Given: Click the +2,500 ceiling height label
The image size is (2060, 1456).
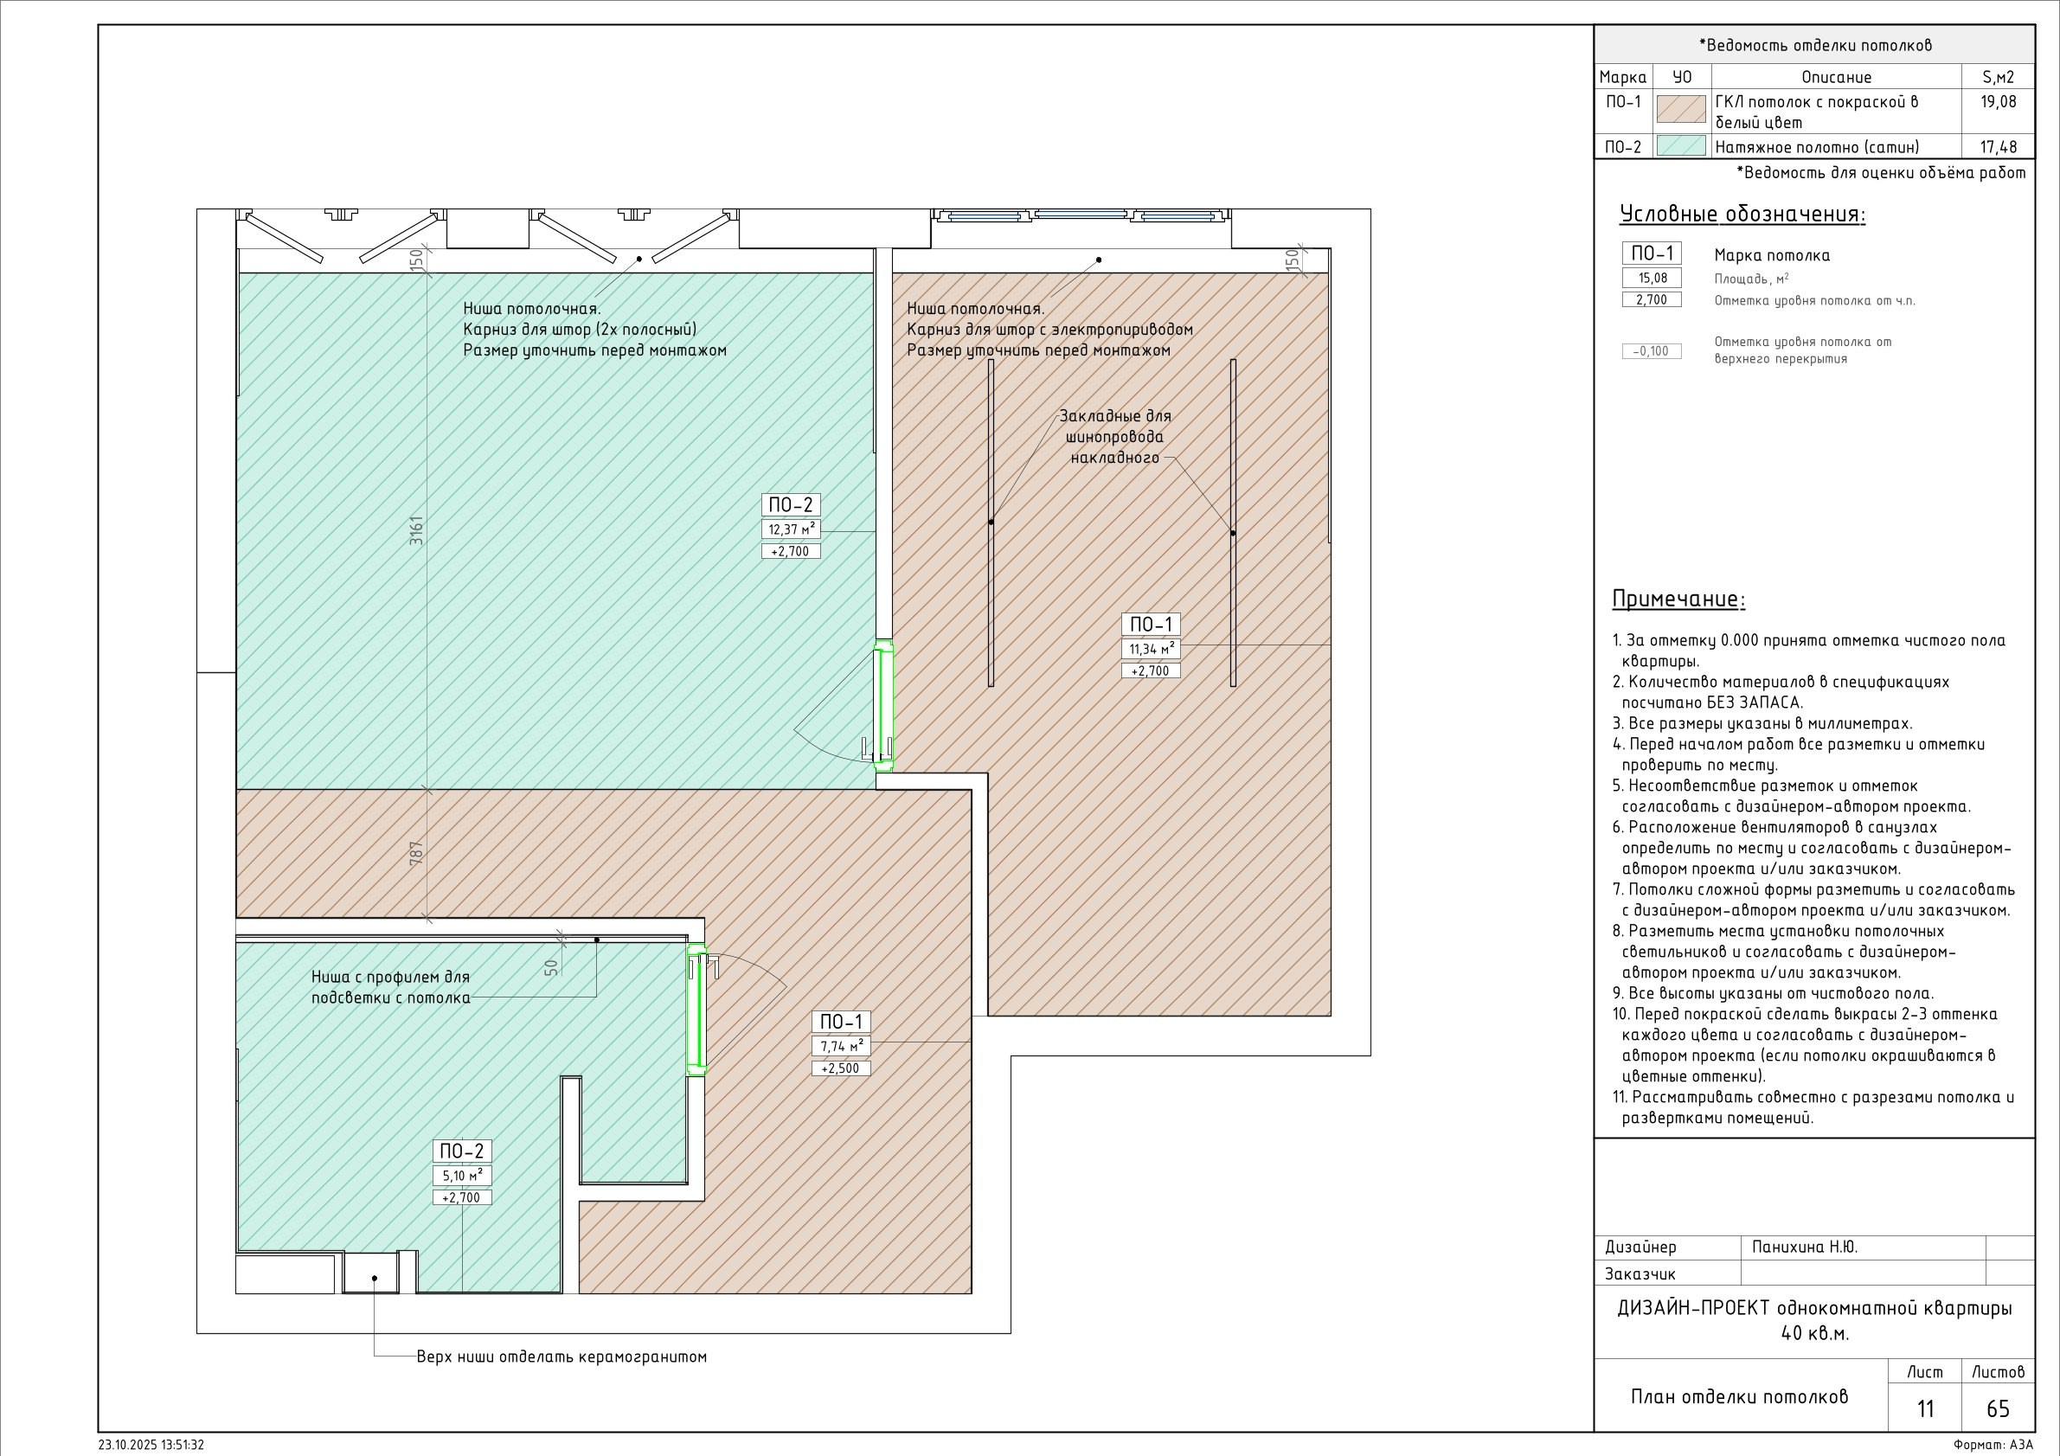Looking at the screenshot, I should tap(841, 1068).
